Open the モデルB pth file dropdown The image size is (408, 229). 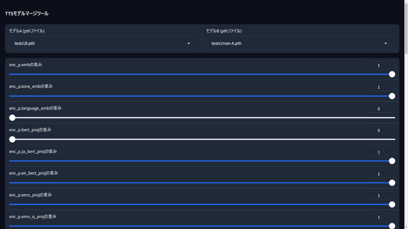click(300, 43)
